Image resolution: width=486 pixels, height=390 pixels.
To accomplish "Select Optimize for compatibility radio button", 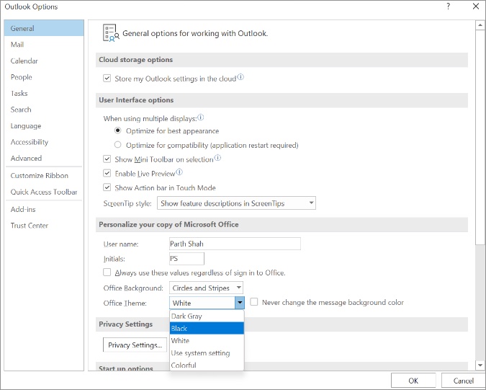I will 118,145.
